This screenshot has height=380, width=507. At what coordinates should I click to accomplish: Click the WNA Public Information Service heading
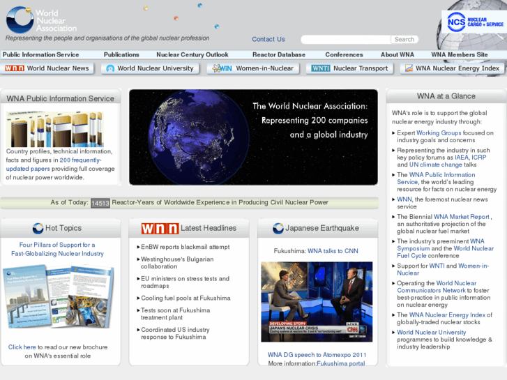coord(60,98)
